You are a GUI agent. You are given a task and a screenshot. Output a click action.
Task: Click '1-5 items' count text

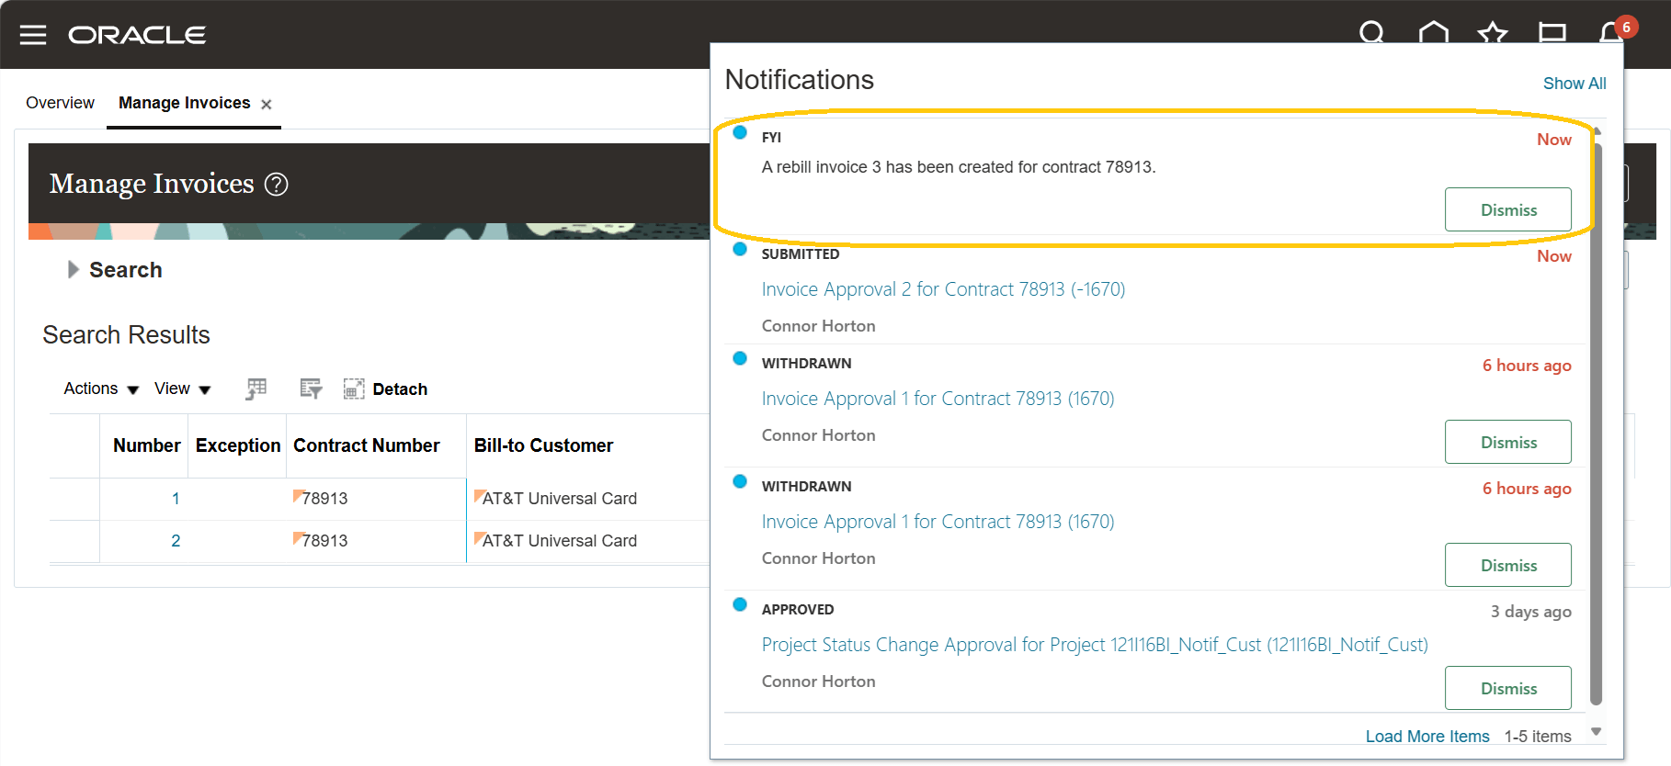[x=1538, y=737]
